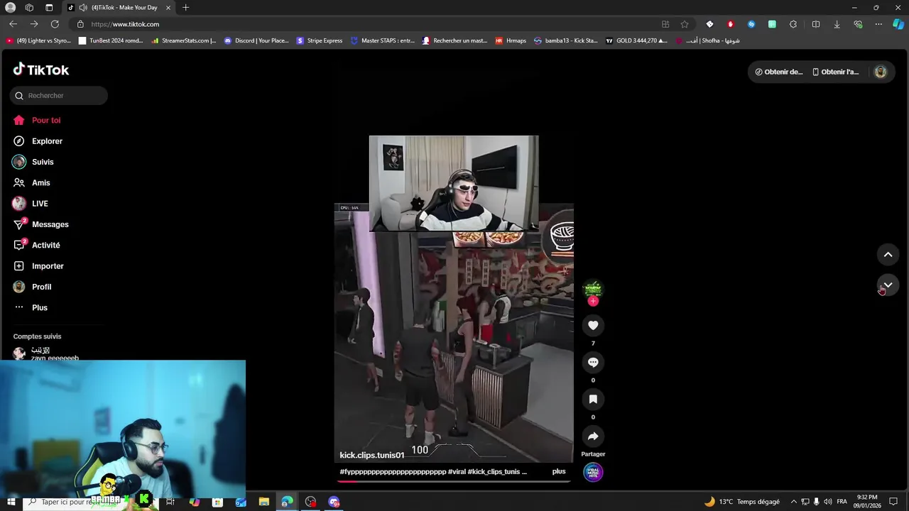Open kick.clips.tunis01 username link

[x=371, y=455]
